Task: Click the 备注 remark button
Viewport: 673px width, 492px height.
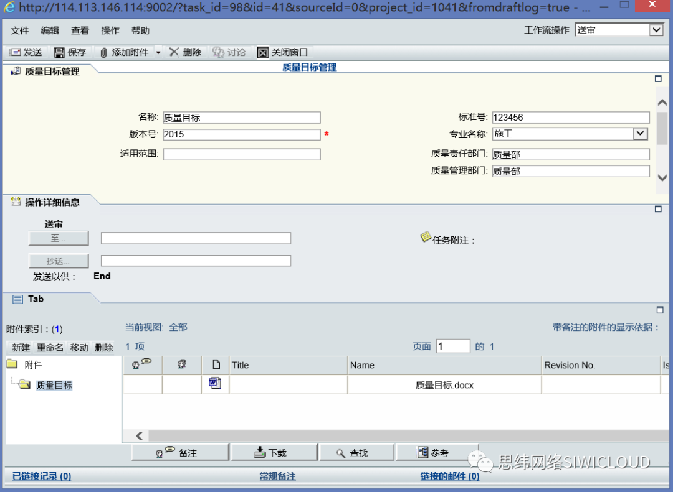Action: pos(180,453)
